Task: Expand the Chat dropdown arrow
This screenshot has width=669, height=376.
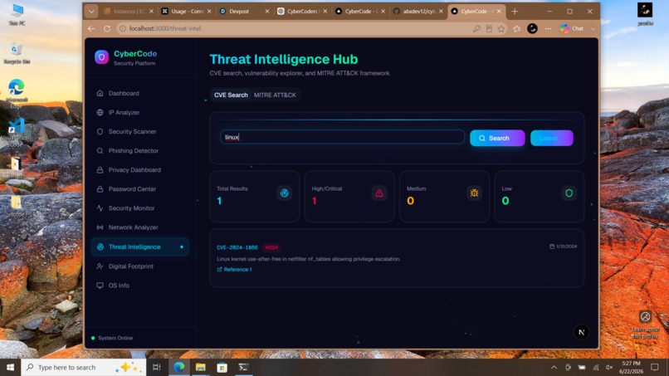Action: (593, 28)
